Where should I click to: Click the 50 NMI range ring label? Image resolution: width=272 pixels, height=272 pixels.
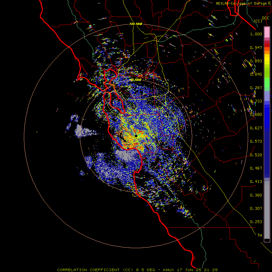point(136,80)
